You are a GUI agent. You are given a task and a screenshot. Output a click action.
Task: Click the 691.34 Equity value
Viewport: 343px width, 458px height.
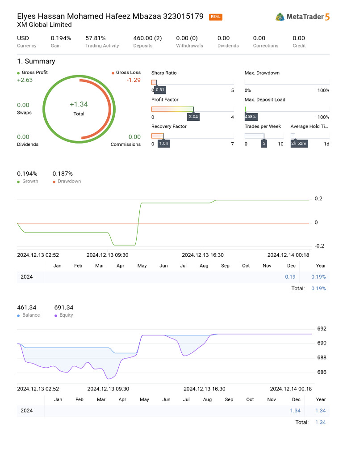pyautogui.click(x=63, y=308)
